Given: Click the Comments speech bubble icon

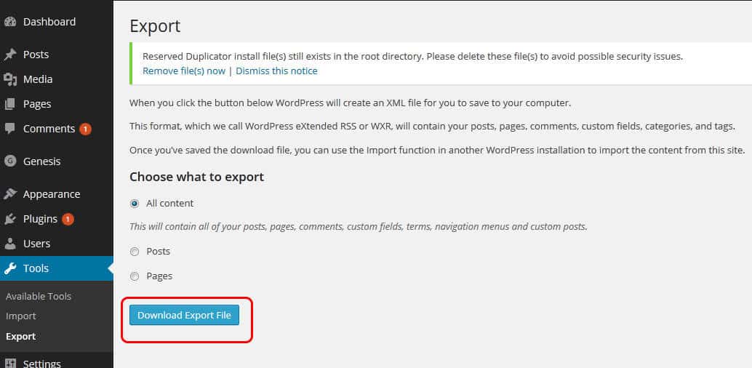Looking at the screenshot, I should (x=10, y=129).
